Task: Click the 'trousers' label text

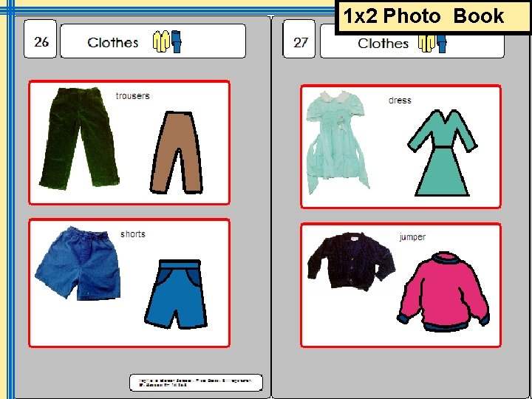Action: (x=133, y=96)
